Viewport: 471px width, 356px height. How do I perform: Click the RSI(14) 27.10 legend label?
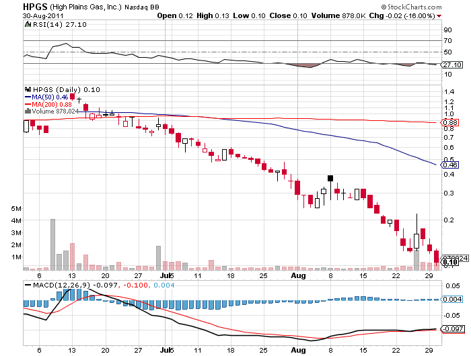(x=59, y=25)
